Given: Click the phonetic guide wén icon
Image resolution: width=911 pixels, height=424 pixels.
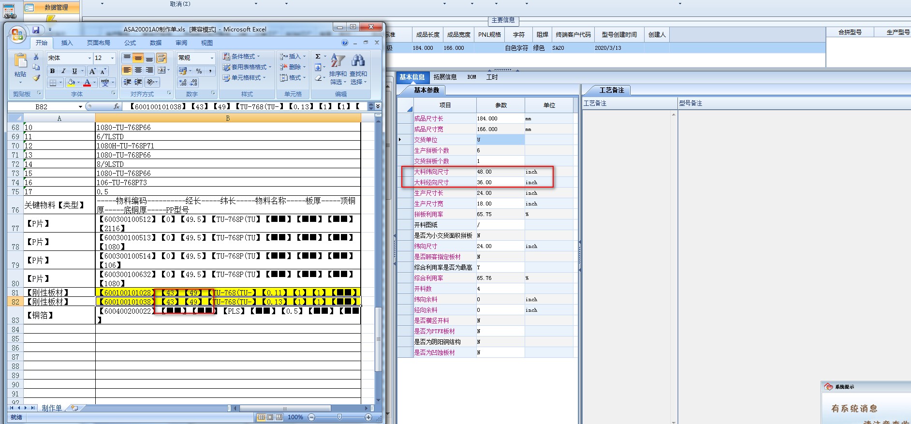Looking at the screenshot, I should [104, 83].
